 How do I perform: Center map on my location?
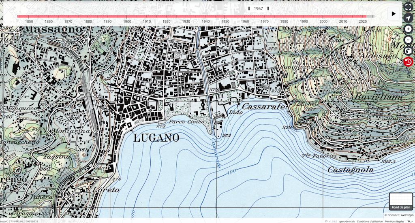point(408,18)
